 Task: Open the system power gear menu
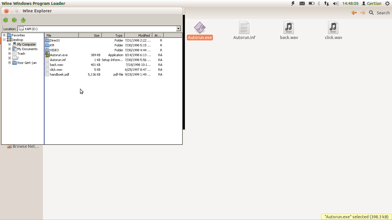(387, 3)
